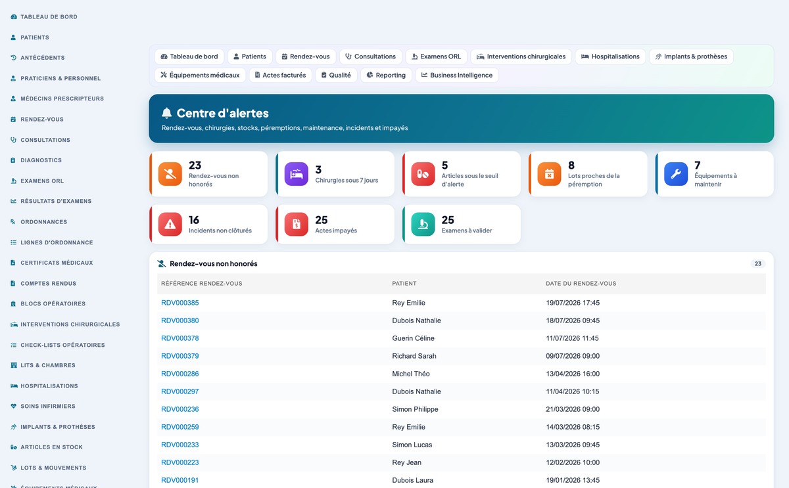Viewport: 789px width, 488px height.
Task: Open appointment link RDV000286
Action: tap(180, 374)
